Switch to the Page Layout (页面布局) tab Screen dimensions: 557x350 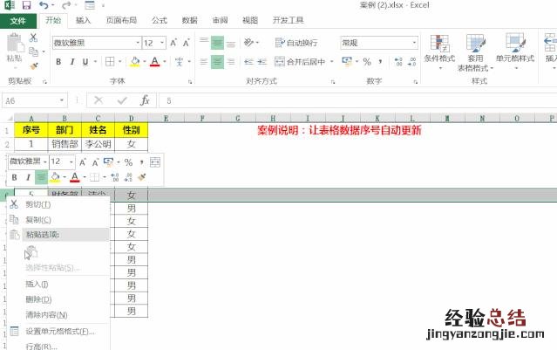coord(121,20)
